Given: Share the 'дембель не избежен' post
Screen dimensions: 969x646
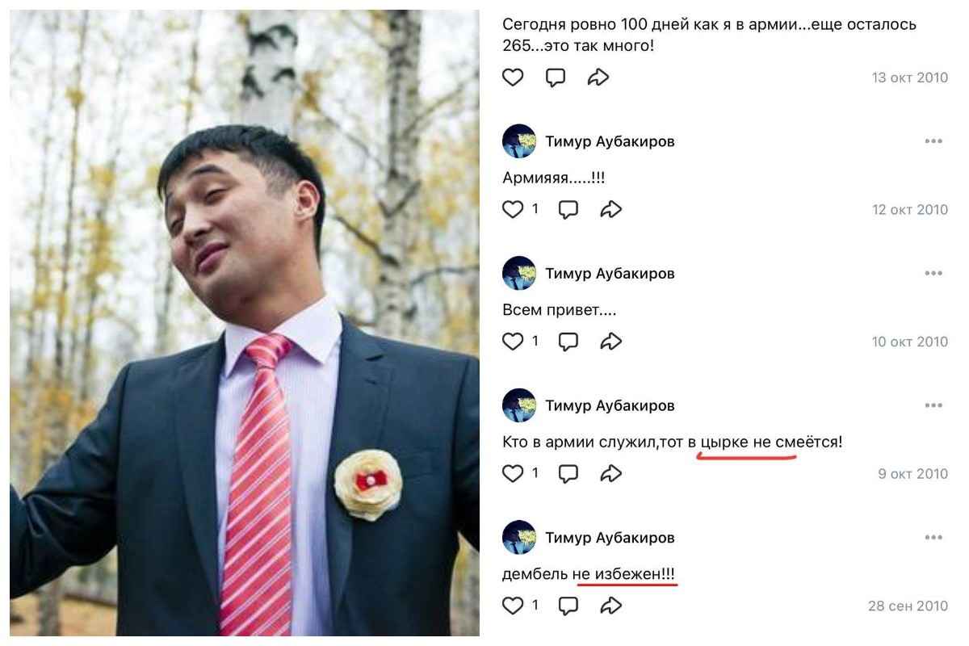Looking at the screenshot, I should pos(611,605).
